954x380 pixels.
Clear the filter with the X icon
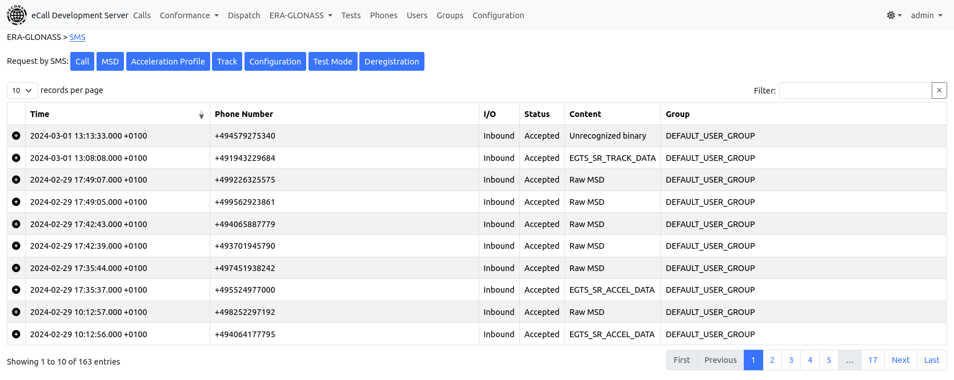click(x=939, y=90)
